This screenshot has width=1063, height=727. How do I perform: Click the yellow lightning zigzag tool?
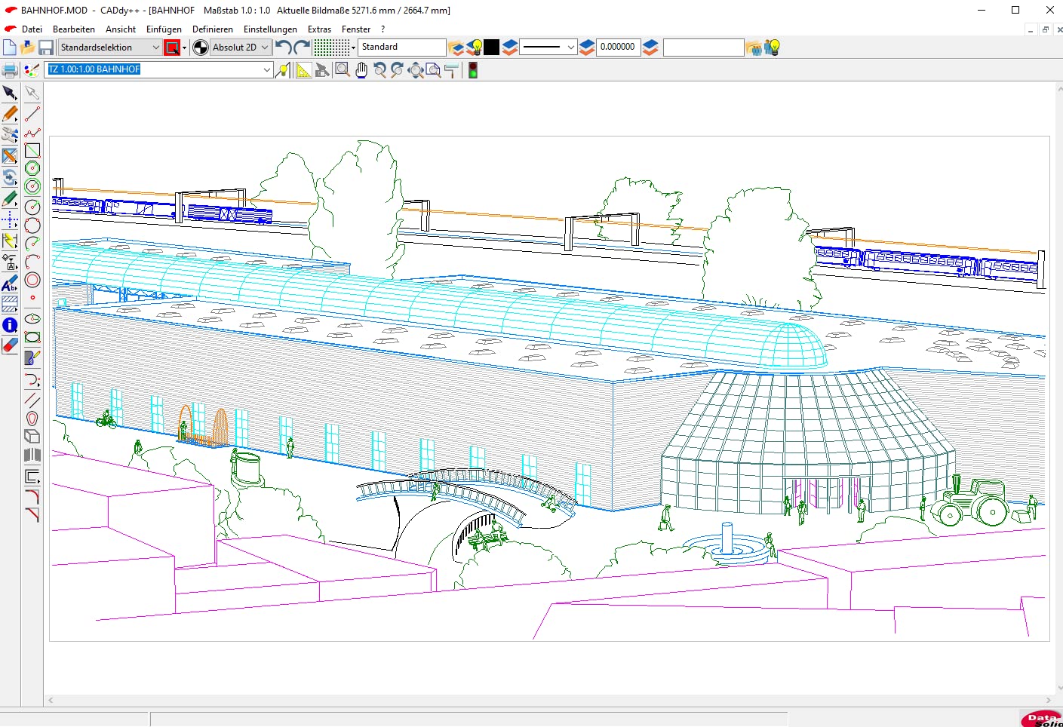click(x=10, y=241)
